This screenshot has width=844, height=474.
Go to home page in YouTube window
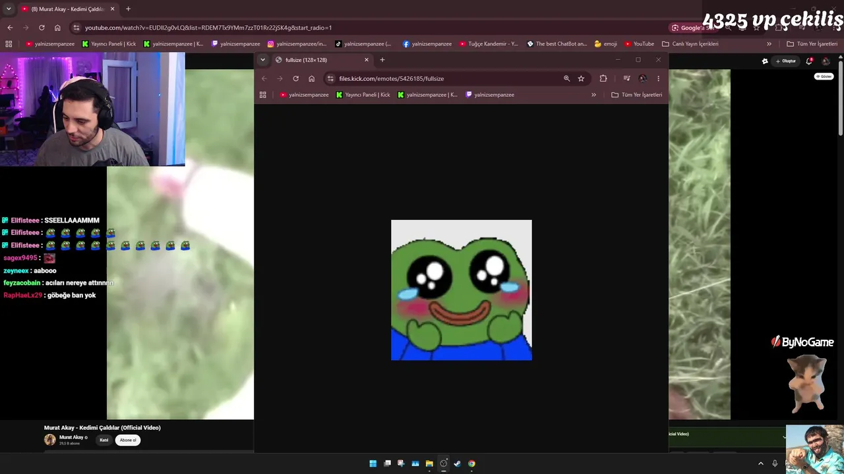tap(57, 28)
